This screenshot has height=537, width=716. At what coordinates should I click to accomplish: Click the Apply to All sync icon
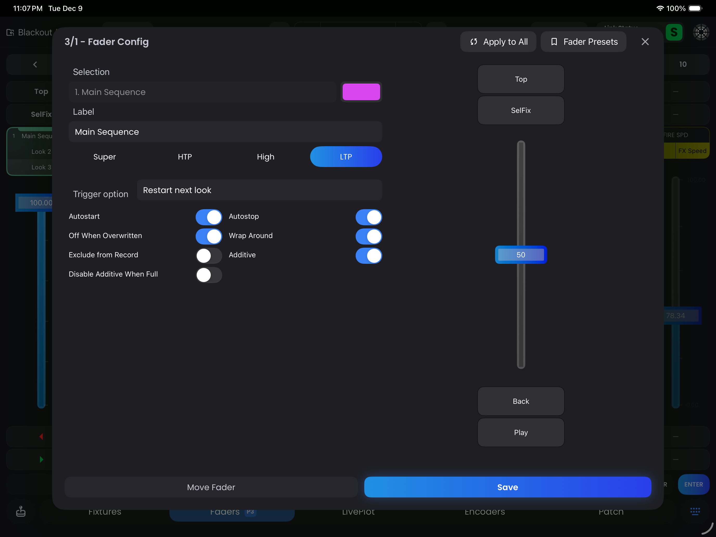[x=474, y=42]
